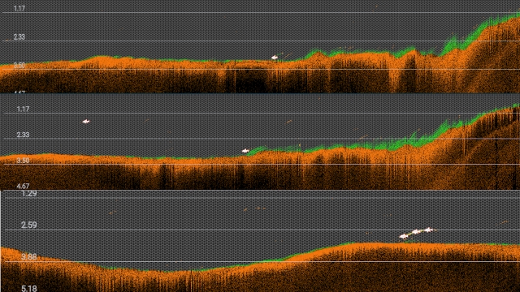Image resolution: width=520 pixels, height=292 pixels.
Task: Click the fish icon in the top sonar panel
Action: point(275,58)
